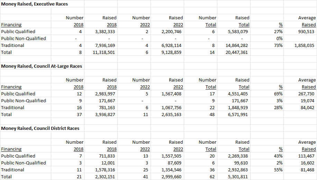317x180 pixels.
Task: Click District Non-Qualified raised 2018 value 12,001
Action: [x=108, y=163]
